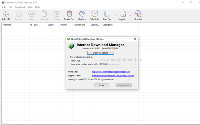Expand the Start Queue dropdown arrow
The height and width of the screenshot is (125, 200).
tap(115, 15)
